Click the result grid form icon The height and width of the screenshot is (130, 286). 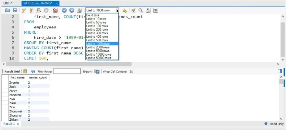[25, 71]
